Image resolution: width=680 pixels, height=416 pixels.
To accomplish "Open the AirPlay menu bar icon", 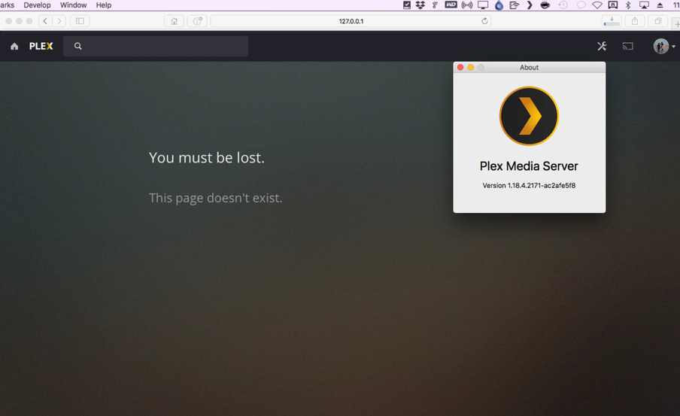I will (x=644, y=5).
